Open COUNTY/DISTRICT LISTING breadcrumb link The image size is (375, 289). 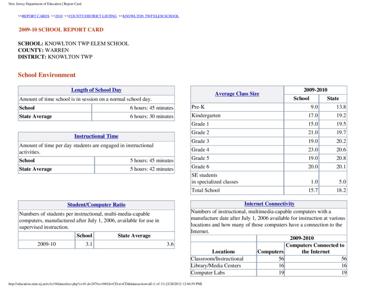(x=92, y=16)
